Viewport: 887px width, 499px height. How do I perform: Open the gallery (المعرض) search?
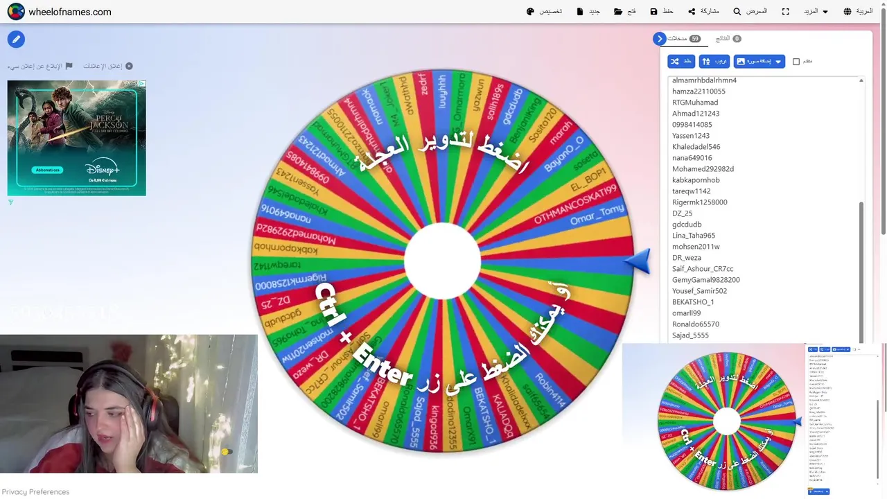click(750, 12)
